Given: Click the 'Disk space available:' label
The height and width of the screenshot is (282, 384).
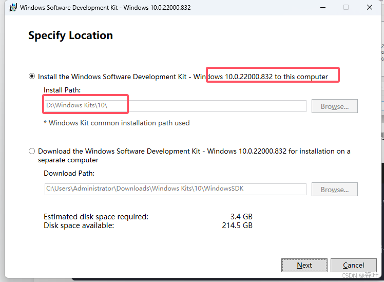Looking at the screenshot, I should click(79, 225).
